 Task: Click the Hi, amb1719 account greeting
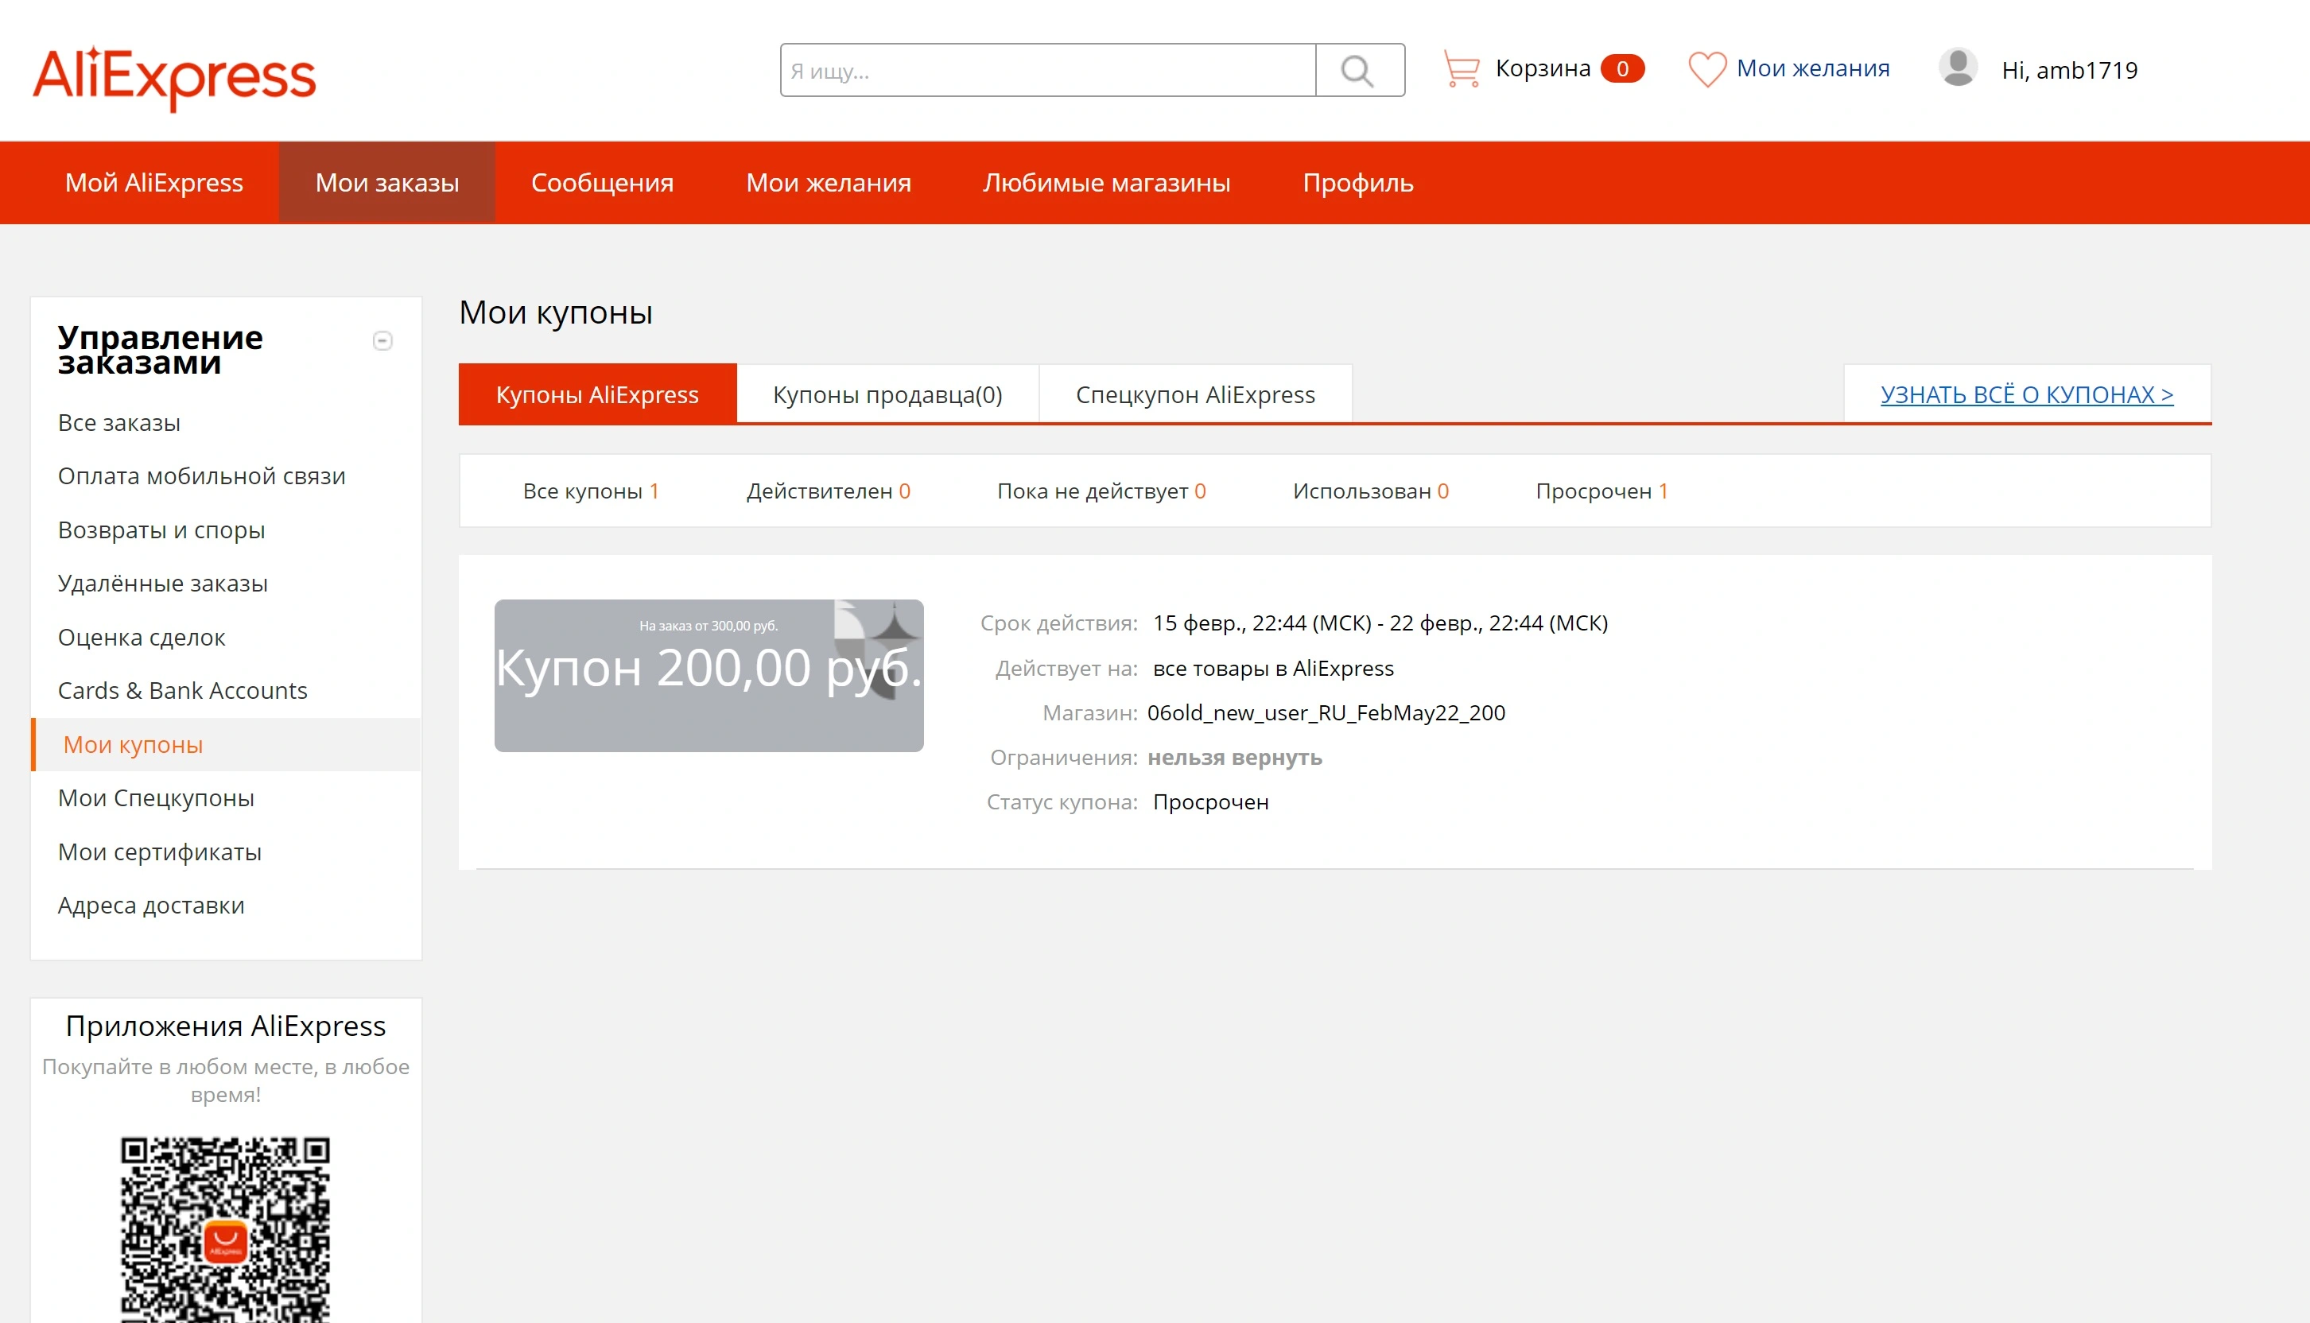(2070, 70)
